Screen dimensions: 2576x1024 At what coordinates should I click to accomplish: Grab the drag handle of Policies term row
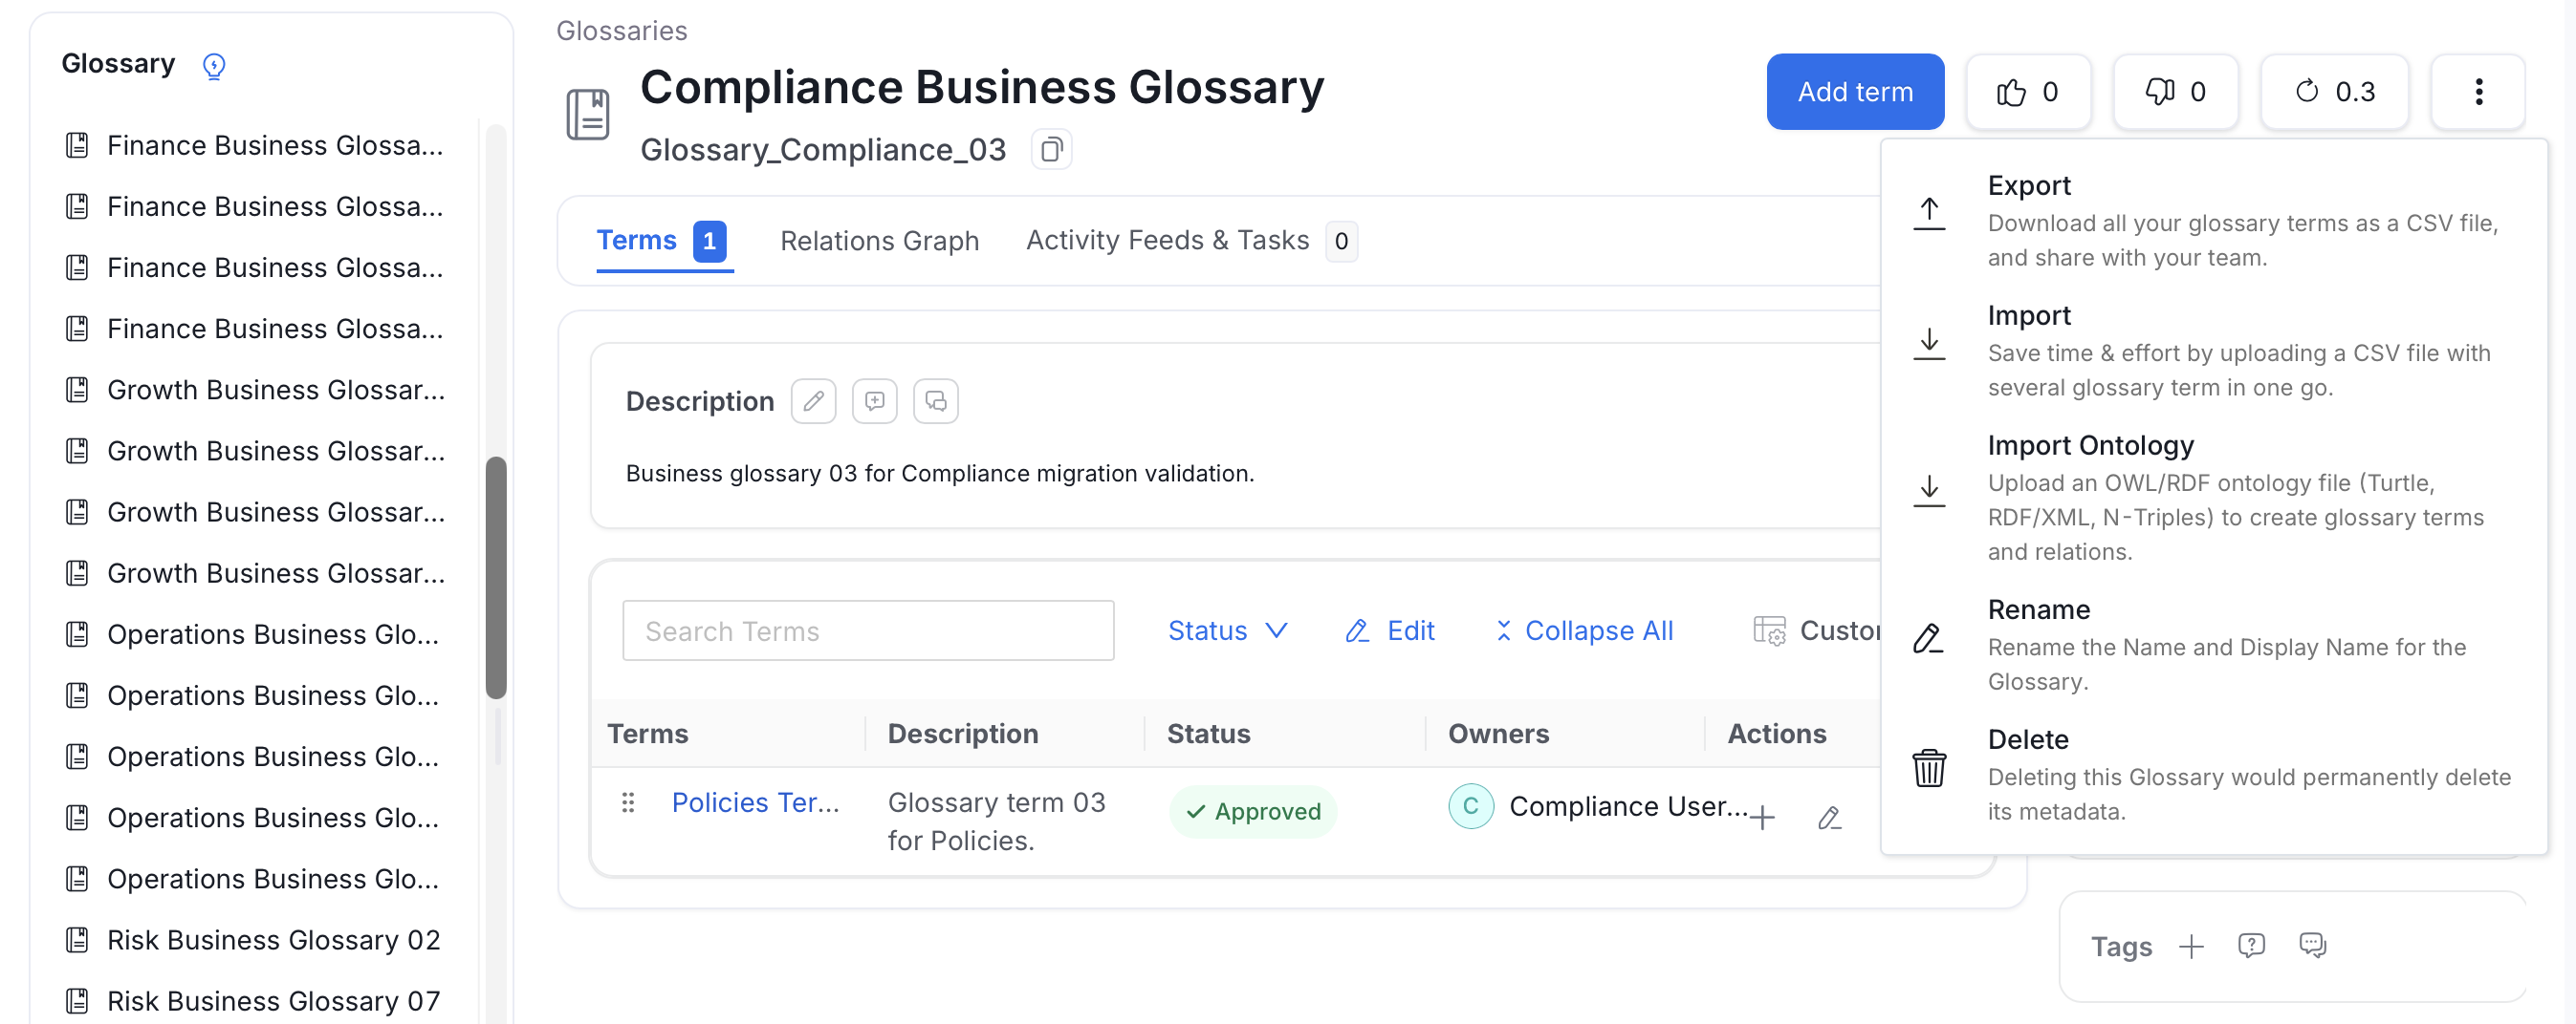[628, 802]
